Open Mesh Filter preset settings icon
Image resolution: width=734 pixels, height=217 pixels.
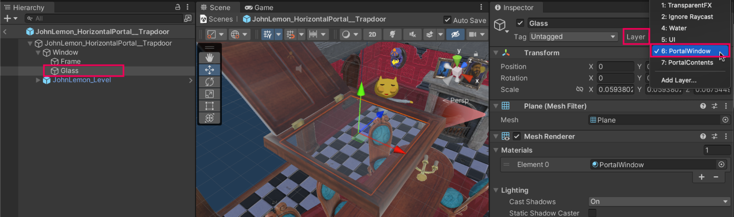[x=714, y=106]
